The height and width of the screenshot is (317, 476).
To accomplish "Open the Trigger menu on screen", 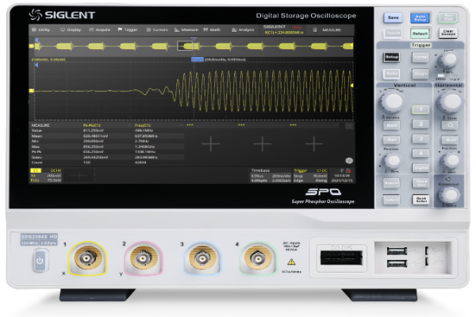I will click(129, 29).
